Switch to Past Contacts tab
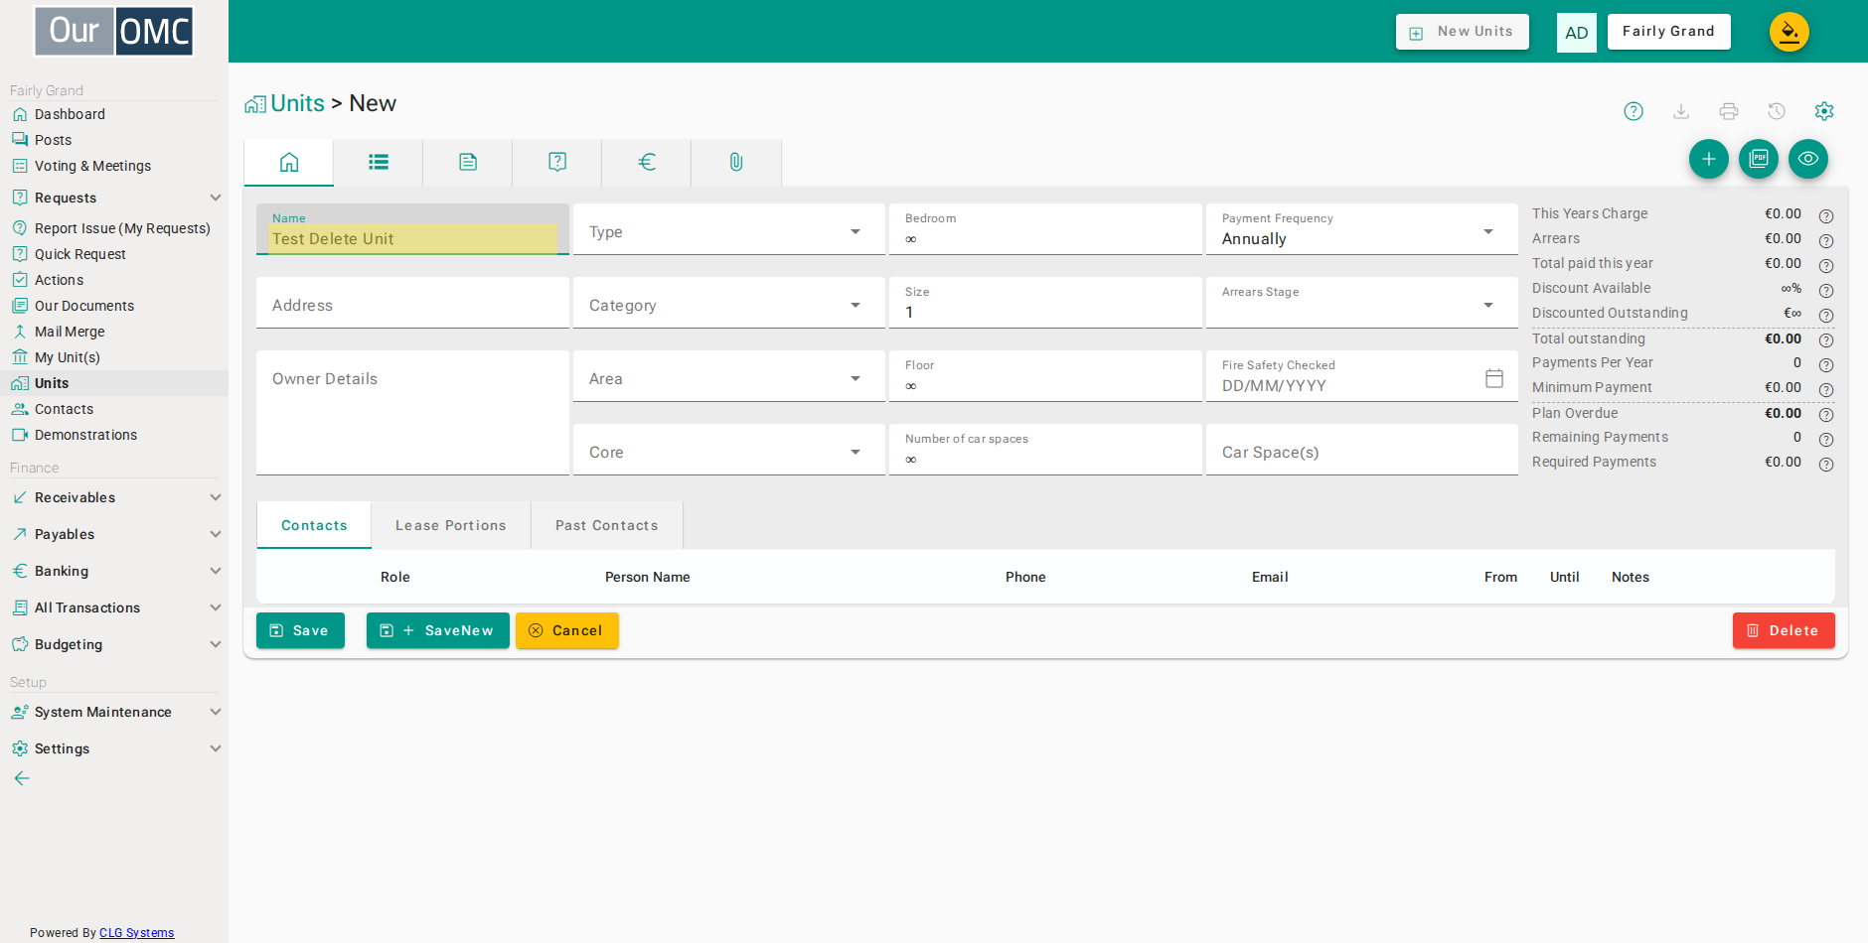Image resolution: width=1868 pixels, height=943 pixels. [x=607, y=525]
